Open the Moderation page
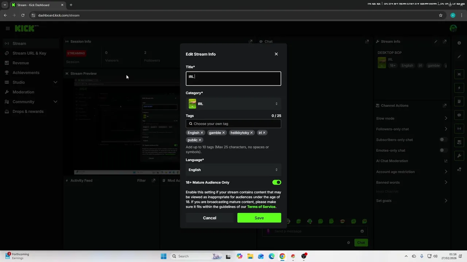467x262 pixels. (x=31, y=92)
